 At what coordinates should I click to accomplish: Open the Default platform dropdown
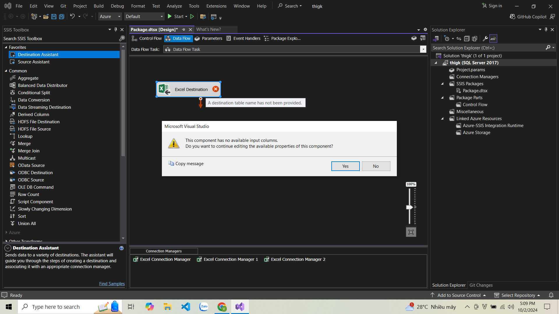pos(144,17)
